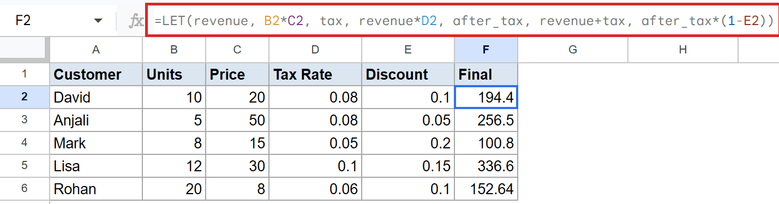Select column F header
The width and height of the screenshot is (779, 204).
486,50
